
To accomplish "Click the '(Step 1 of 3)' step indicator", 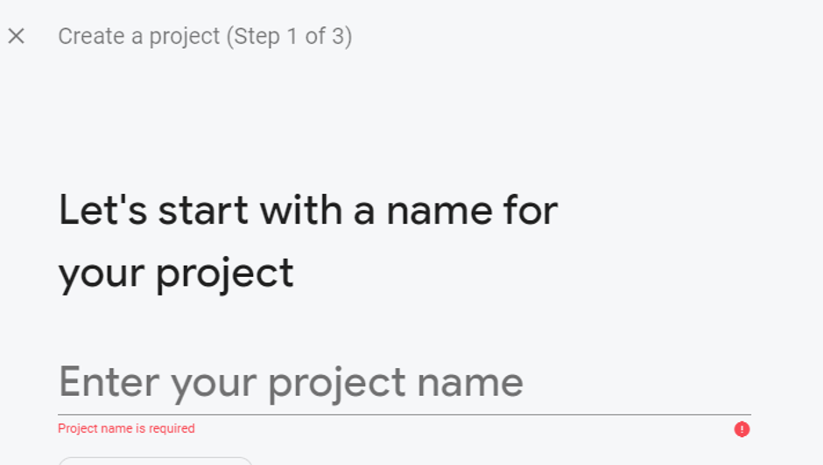I will tap(289, 37).
